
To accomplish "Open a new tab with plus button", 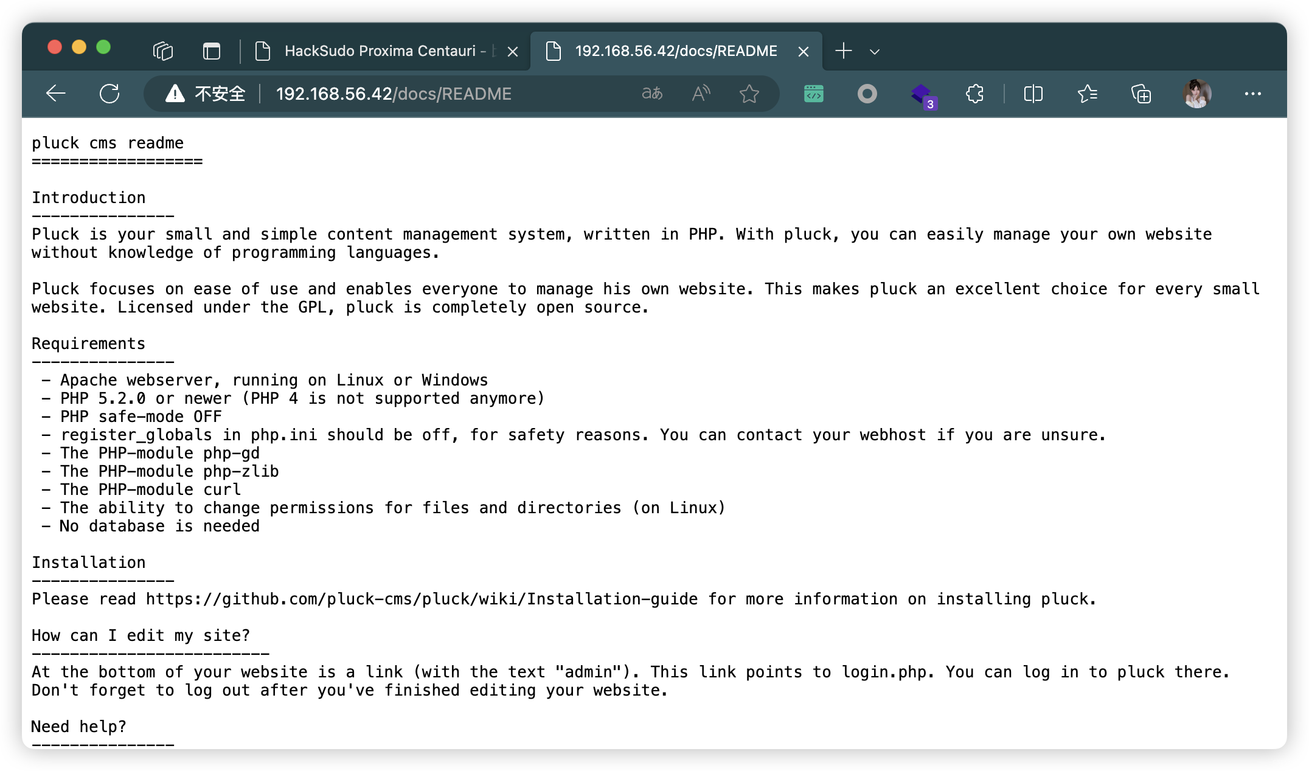I will (x=844, y=51).
